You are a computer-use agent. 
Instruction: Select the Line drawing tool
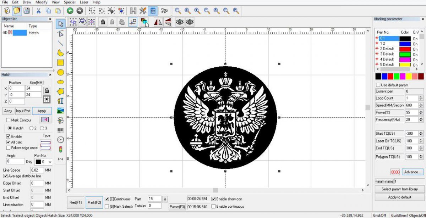pyautogui.click(x=60, y=43)
